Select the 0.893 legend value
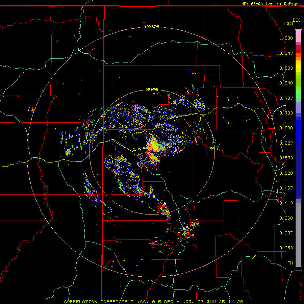Screen dimensions: 304x304 [286, 68]
